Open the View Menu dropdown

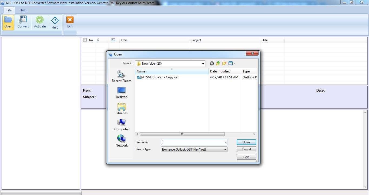click(x=232, y=64)
